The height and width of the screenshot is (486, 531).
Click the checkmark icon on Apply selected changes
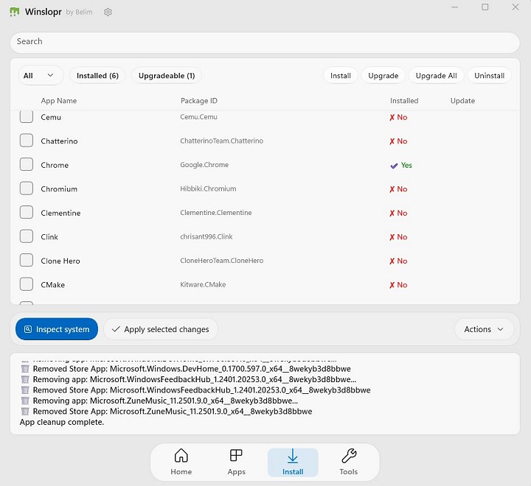pyautogui.click(x=116, y=328)
